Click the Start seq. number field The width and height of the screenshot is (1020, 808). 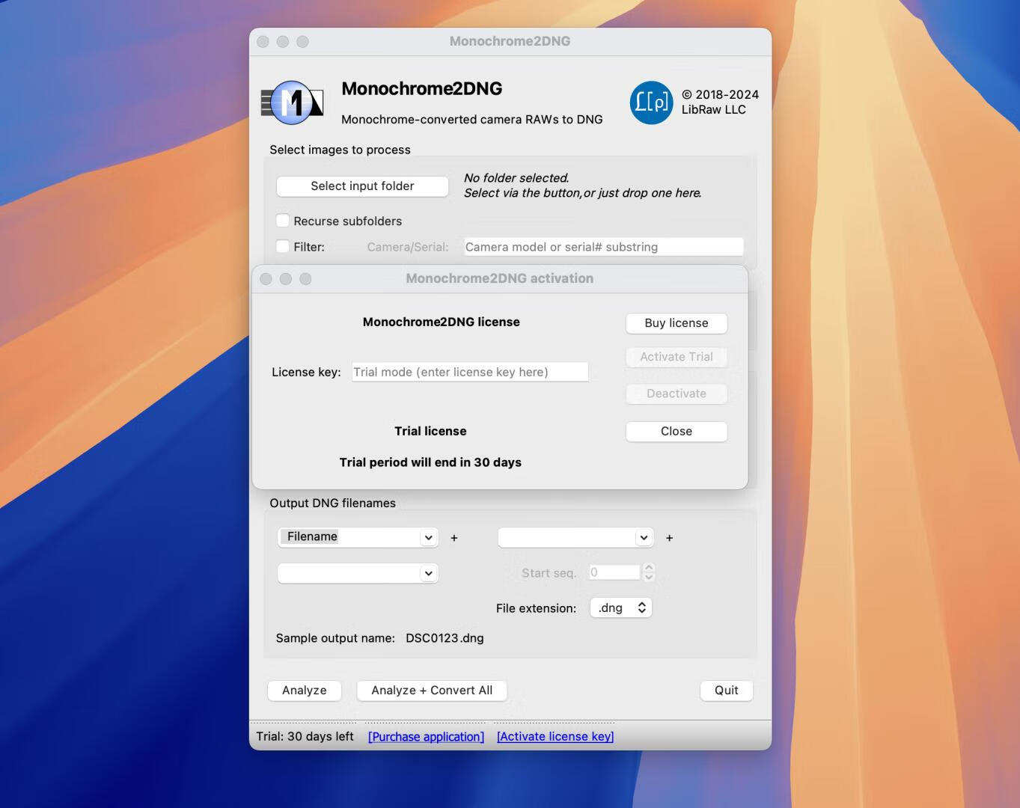[x=614, y=572]
